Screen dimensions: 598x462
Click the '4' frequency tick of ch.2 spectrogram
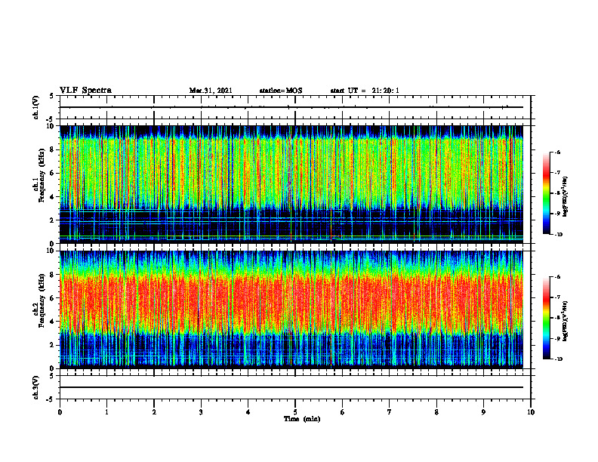53,322
